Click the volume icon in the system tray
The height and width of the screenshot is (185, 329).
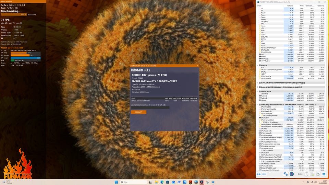[316, 182]
